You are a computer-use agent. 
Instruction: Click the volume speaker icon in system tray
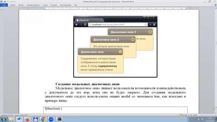[x=199, y=119]
